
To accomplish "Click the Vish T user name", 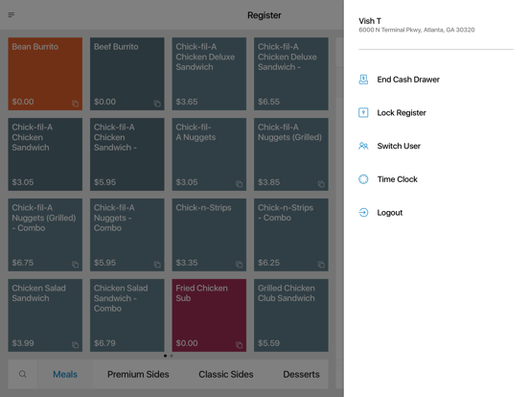I will coord(370,21).
